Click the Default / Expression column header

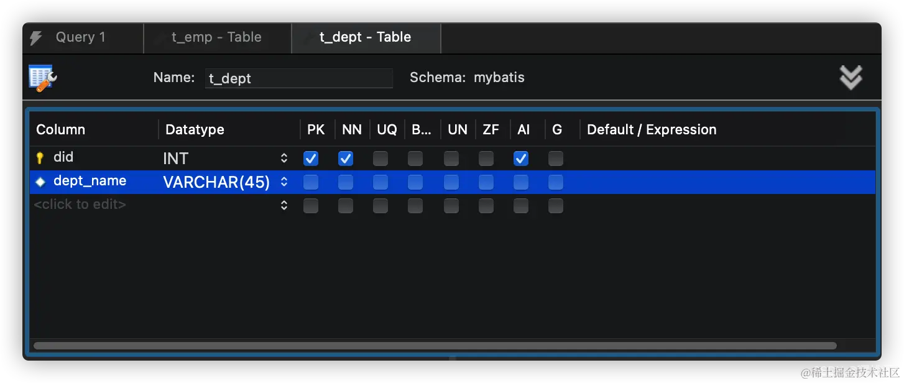point(652,129)
